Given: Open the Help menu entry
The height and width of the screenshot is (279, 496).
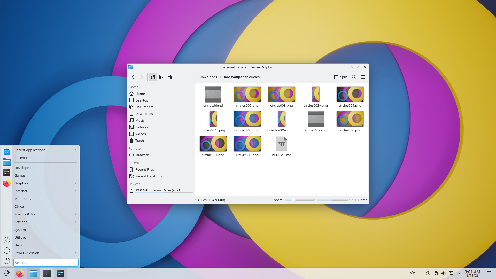Looking at the screenshot, I should [45, 245].
